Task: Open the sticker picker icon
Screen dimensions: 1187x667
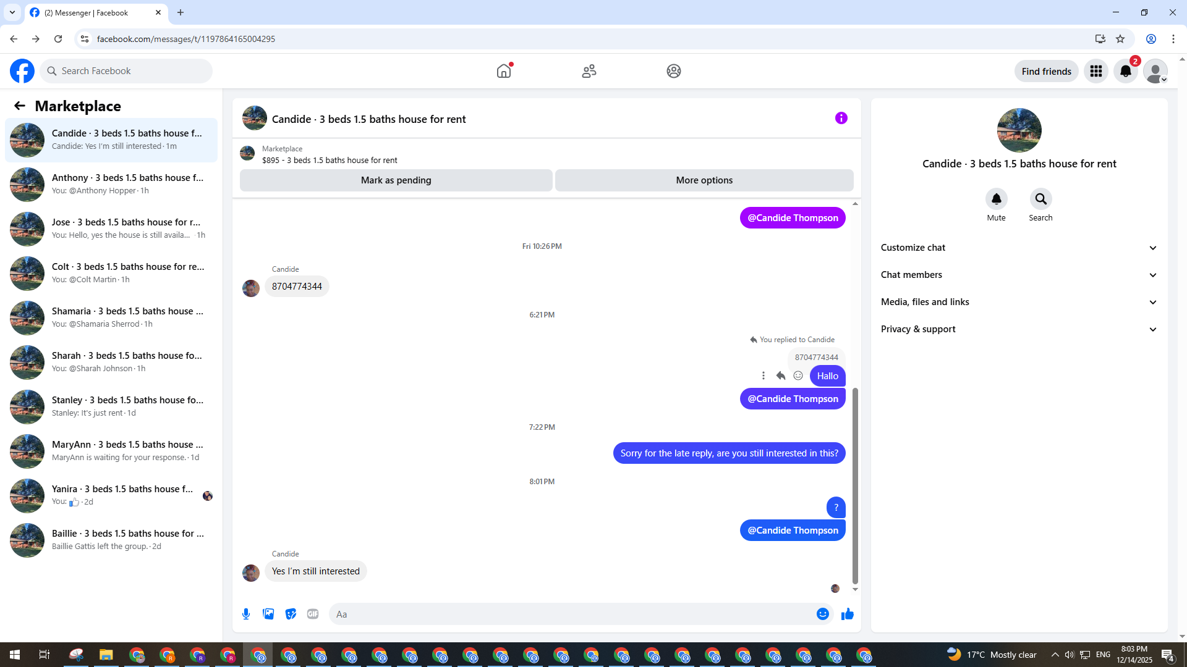Action: [x=291, y=614]
